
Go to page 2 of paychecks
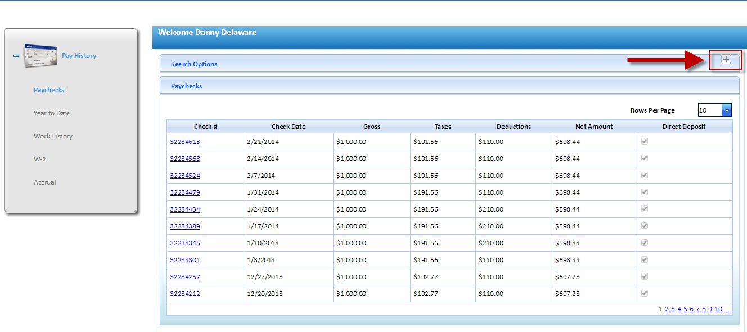click(667, 309)
